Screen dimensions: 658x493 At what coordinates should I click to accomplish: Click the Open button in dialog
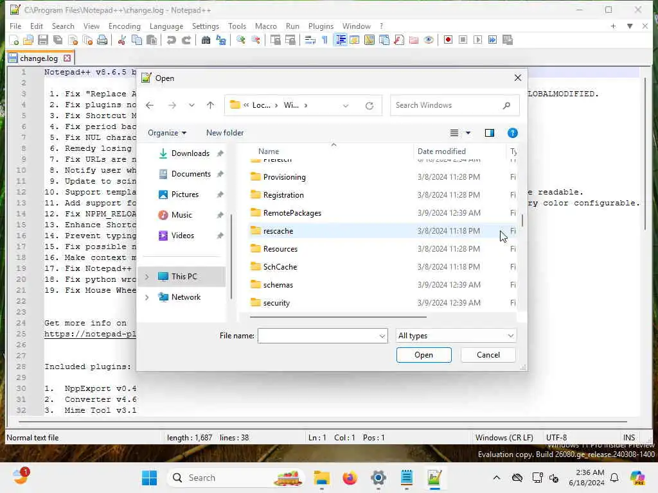[x=424, y=355]
